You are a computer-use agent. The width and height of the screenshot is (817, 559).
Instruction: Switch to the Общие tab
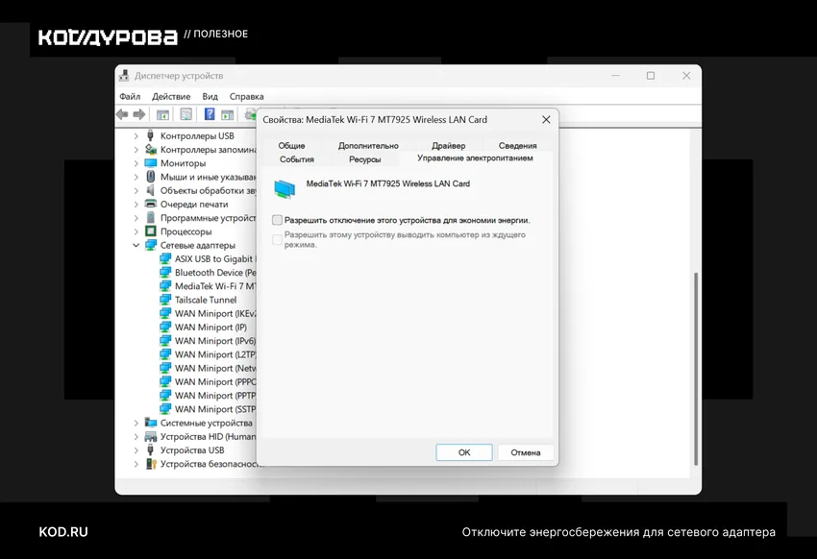tap(291, 146)
